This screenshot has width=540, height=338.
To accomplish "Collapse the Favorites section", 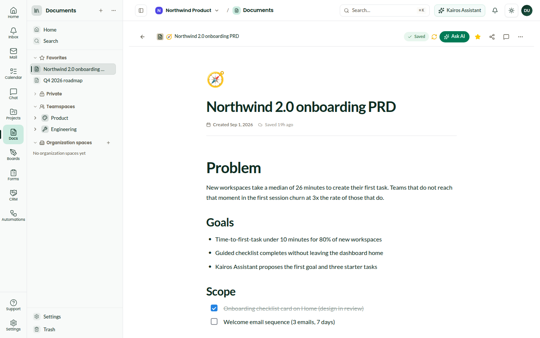I will 35,58.
